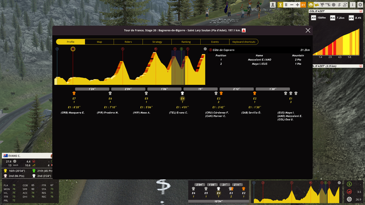Toggle the eye camera view icon
The image size is (365, 205).
(x=311, y=5)
